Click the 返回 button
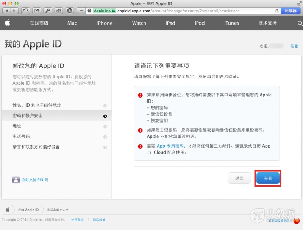Image resolution: width=303 pixels, height=230 pixels. 239,178
